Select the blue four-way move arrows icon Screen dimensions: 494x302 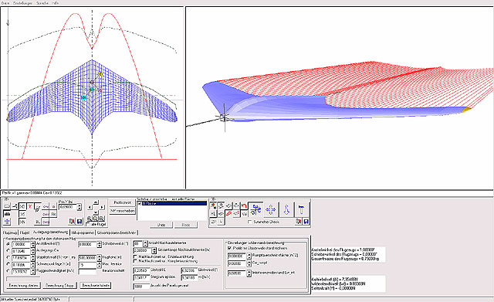[x=271, y=209]
